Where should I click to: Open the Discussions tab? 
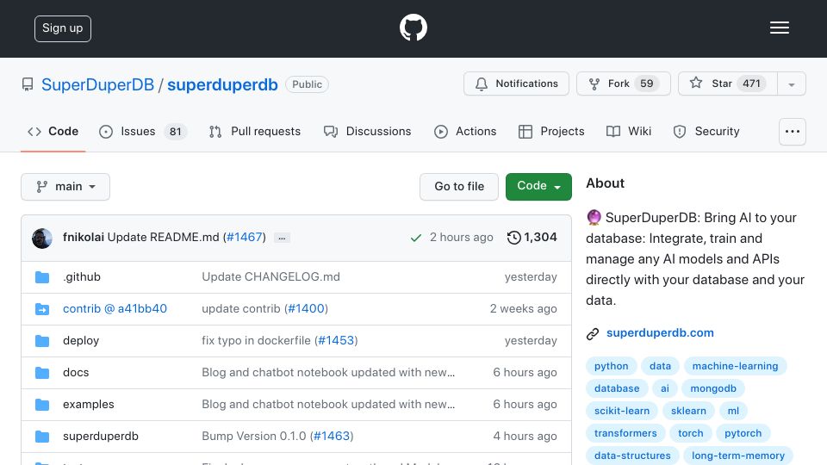tap(367, 131)
